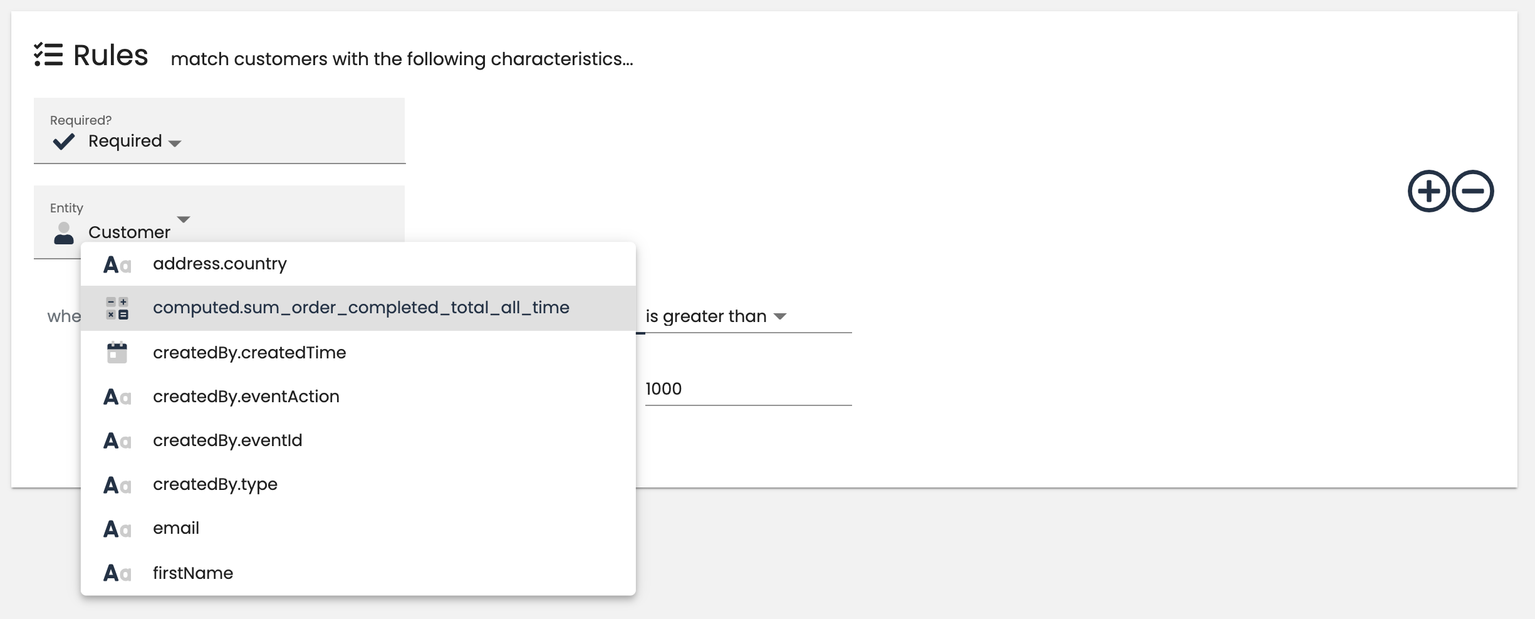Click the calculator icon for computed field

[x=117, y=308]
